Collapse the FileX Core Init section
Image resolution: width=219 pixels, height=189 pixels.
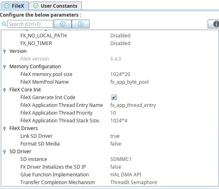click(4, 90)
